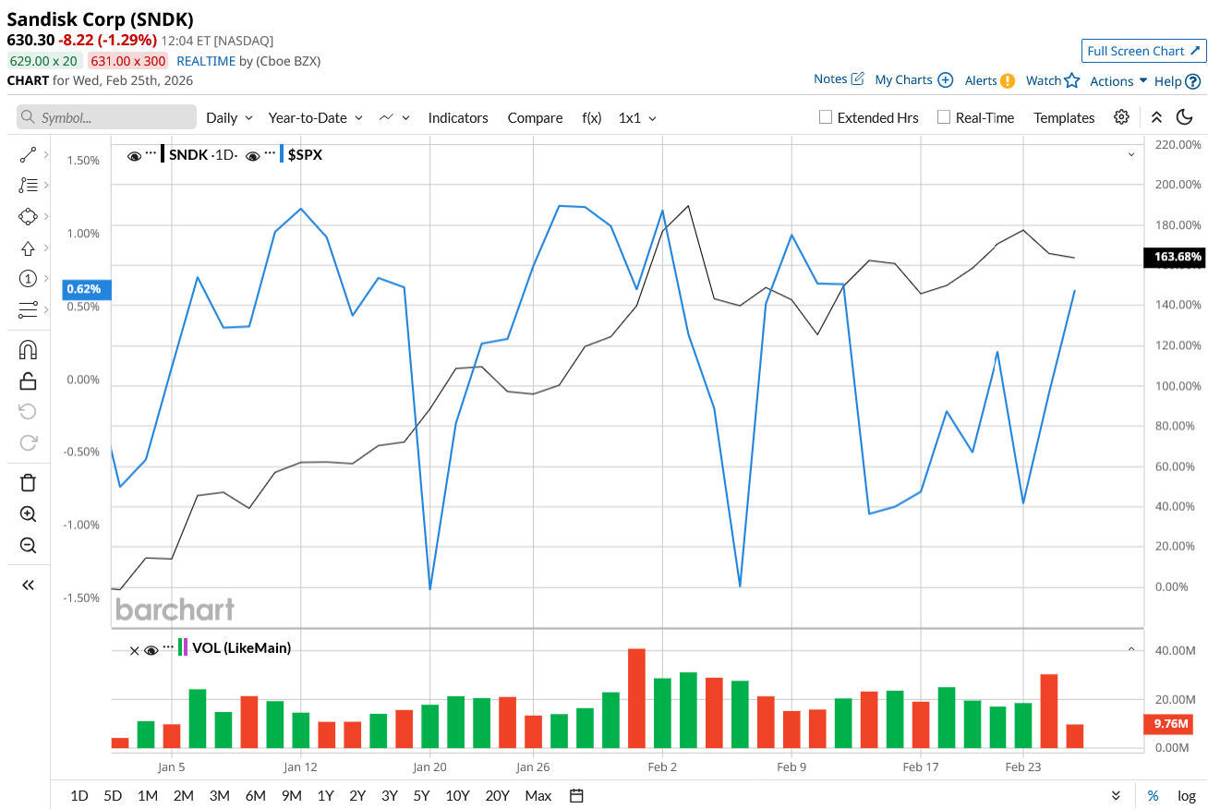Select the 1D time range
This screenshot has height=809, width=1208.
79,795
